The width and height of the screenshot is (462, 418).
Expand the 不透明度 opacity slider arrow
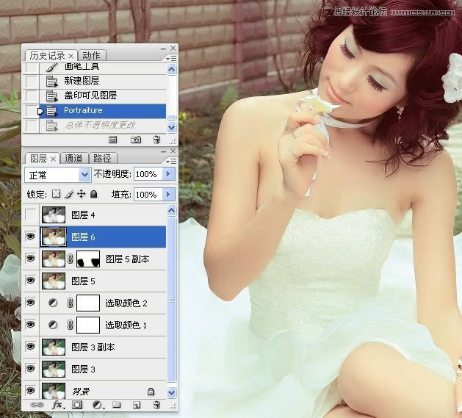[168, 175]
